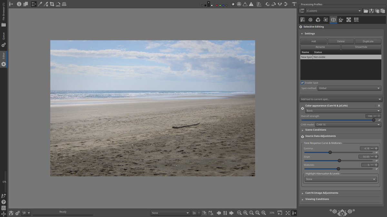Paste the processing profile from clipboard
This screenshot has height=217, width=387.
click(x=382, y=11)
